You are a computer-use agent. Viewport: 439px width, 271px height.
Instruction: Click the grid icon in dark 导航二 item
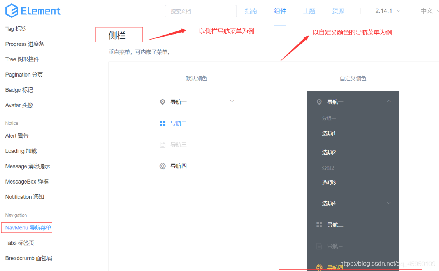(319, 225)
